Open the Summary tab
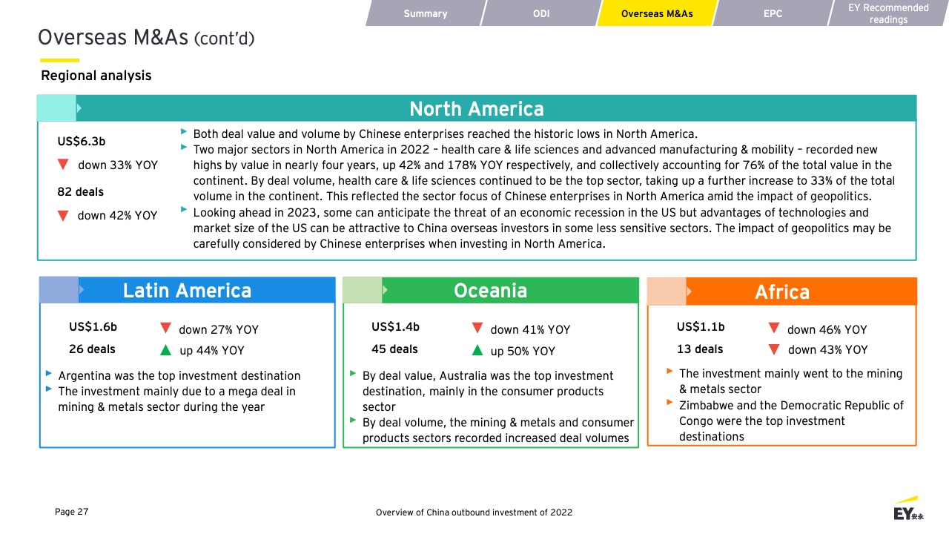The width and height of the screenshot is (949, 534). pyautogui.click(x=425, y=13)
